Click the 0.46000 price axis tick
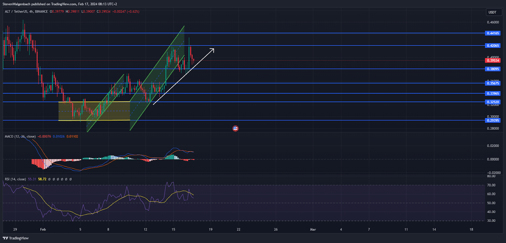 pyautogui.click(x=493, y=22)
